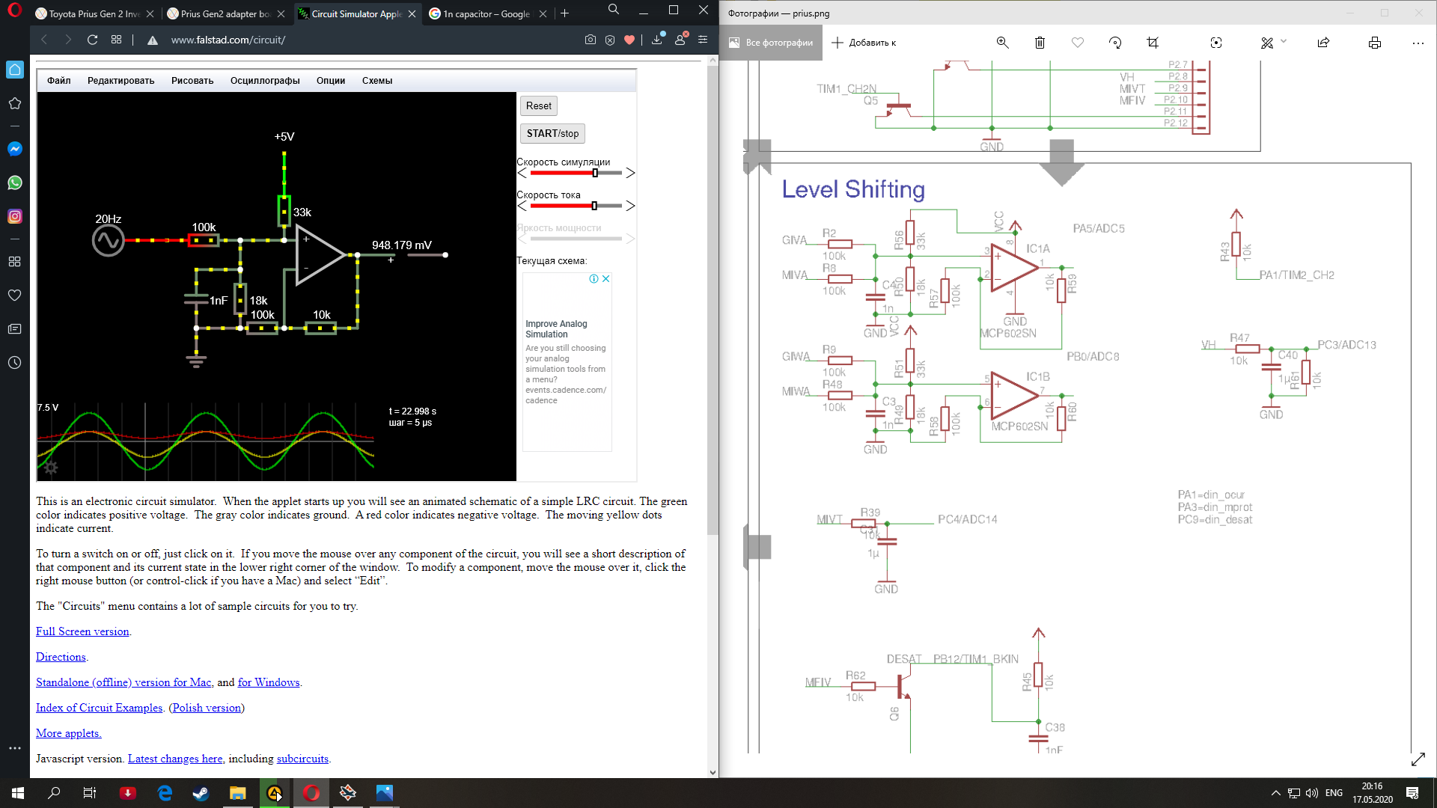Open Instagram in Opera sidebar
This screenshot has width=1437, height=808.
(x=14, y=216)
